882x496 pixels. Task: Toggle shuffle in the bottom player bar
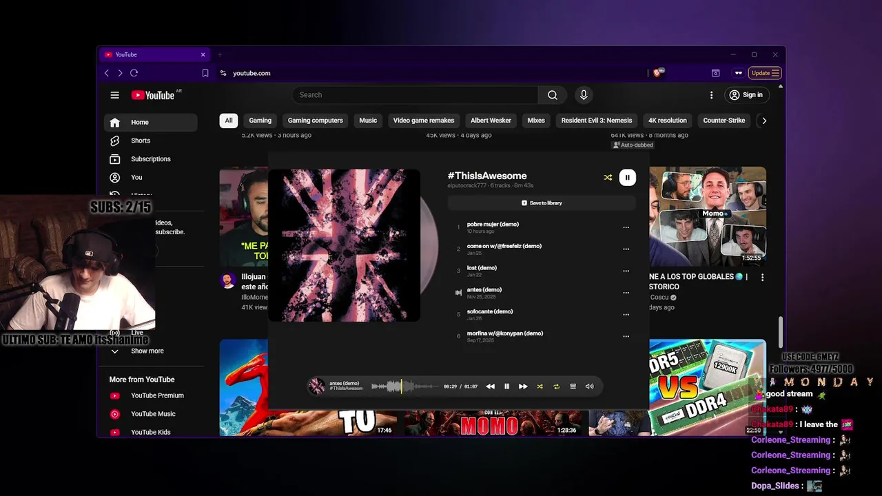click(x=540, y=386)
